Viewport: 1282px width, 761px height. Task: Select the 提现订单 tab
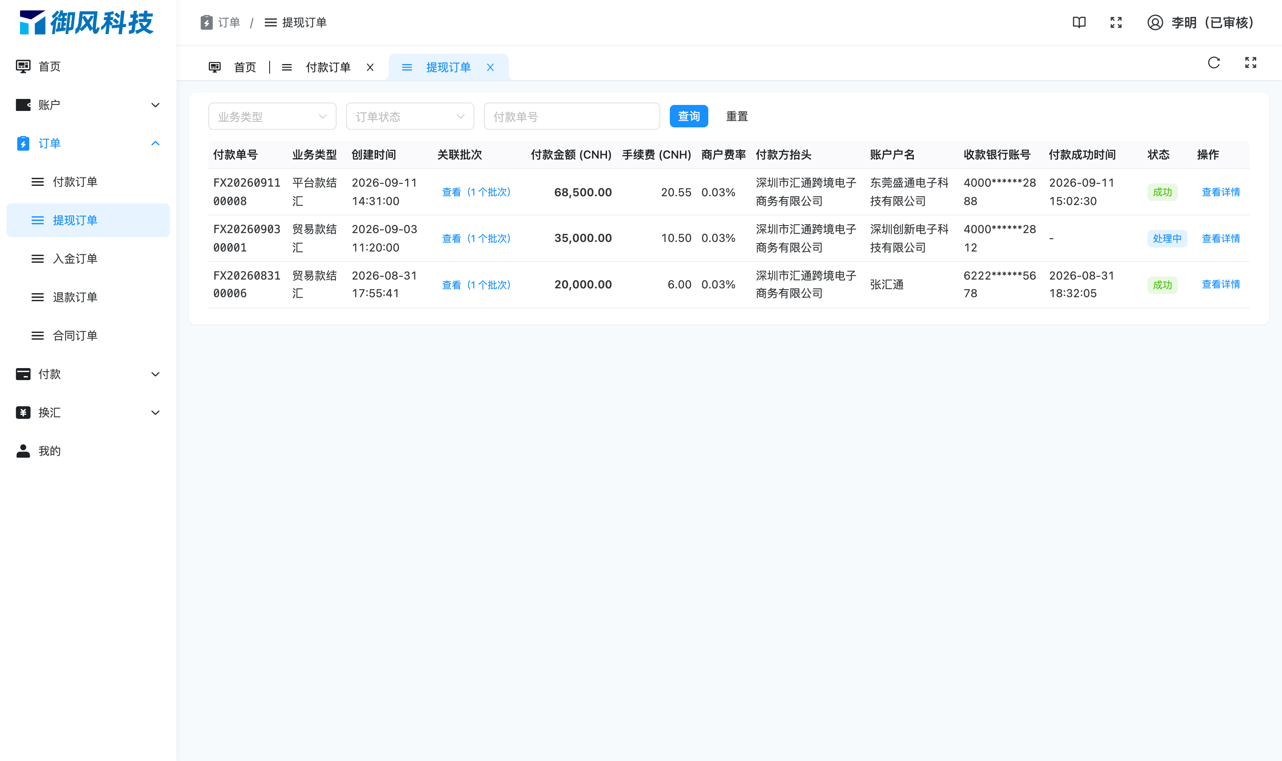pyautogui.click(x=448, y=67)
